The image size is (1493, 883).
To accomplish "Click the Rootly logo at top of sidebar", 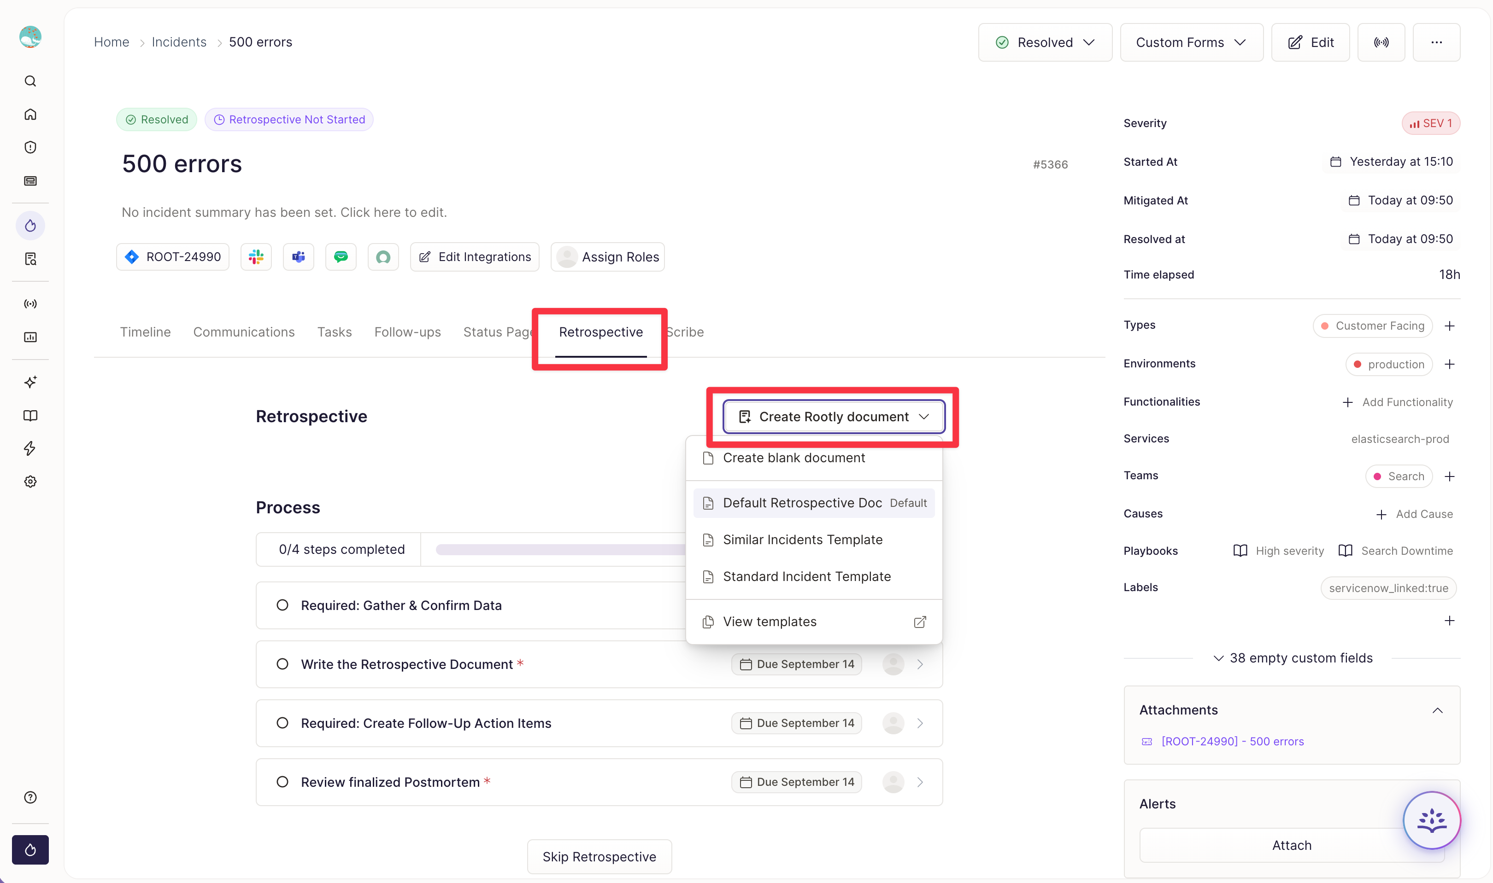I will pyautogui.click(x=30, y=37).
